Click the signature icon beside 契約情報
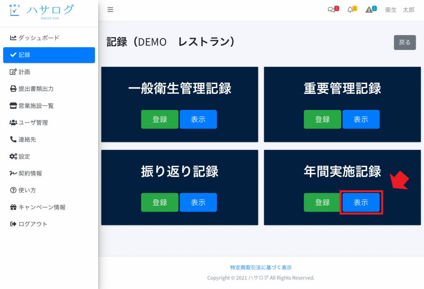 coord(13,173)
